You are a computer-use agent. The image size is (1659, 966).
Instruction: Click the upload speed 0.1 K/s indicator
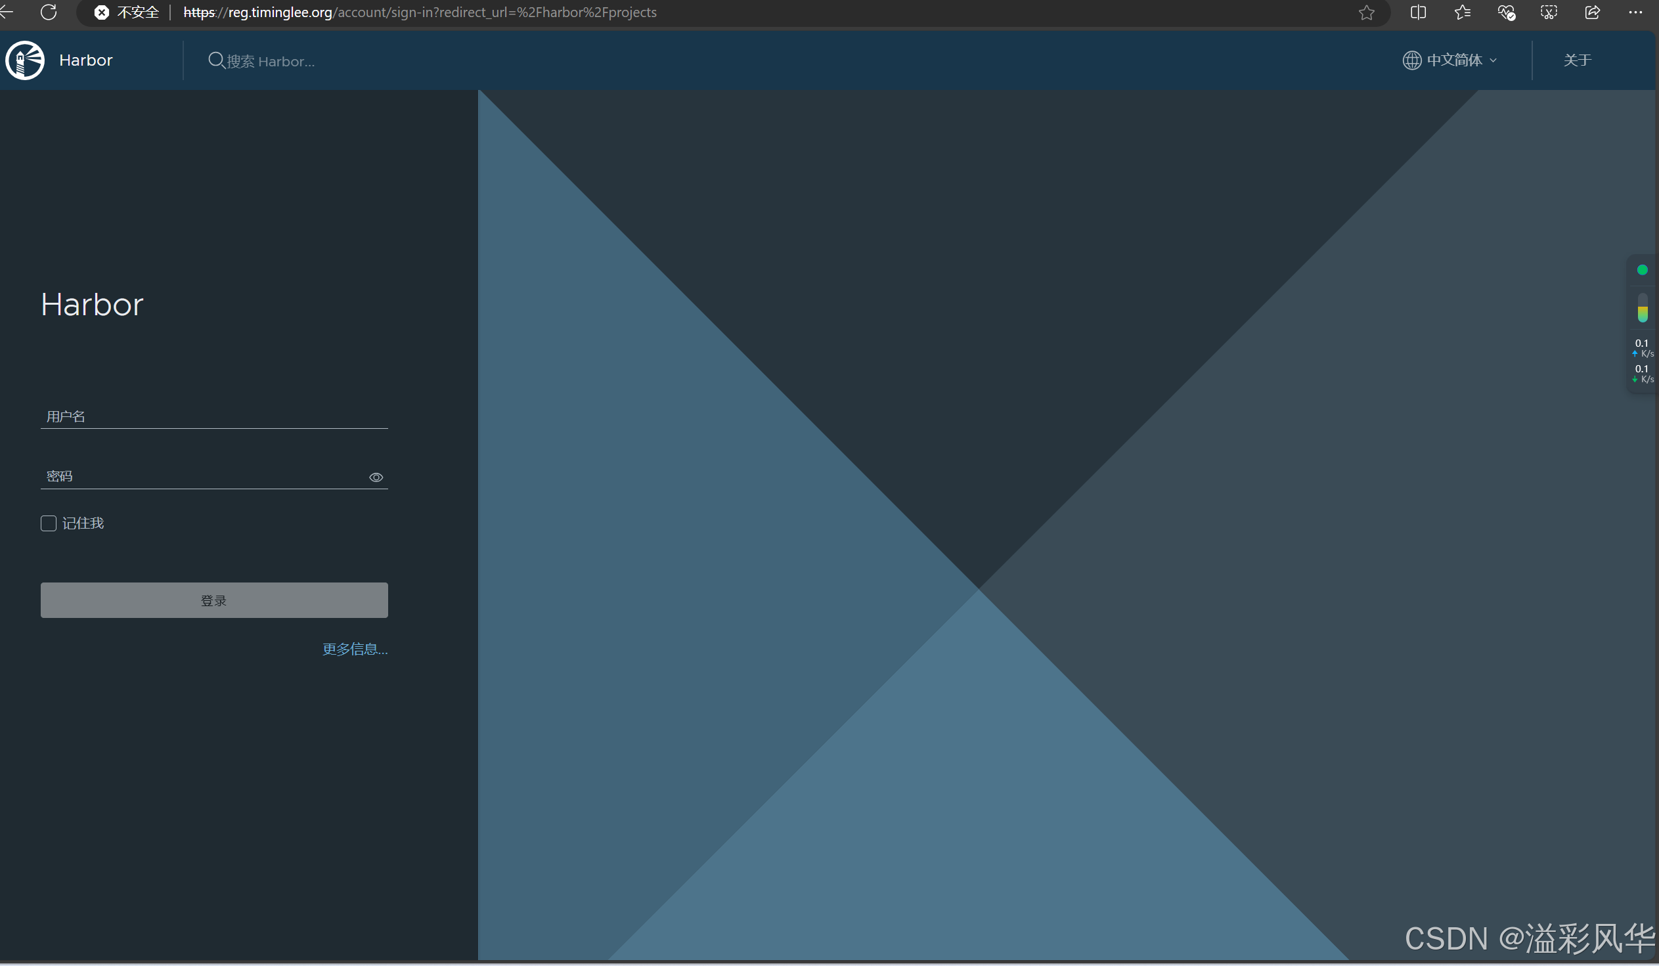[x=1643, y=348]
